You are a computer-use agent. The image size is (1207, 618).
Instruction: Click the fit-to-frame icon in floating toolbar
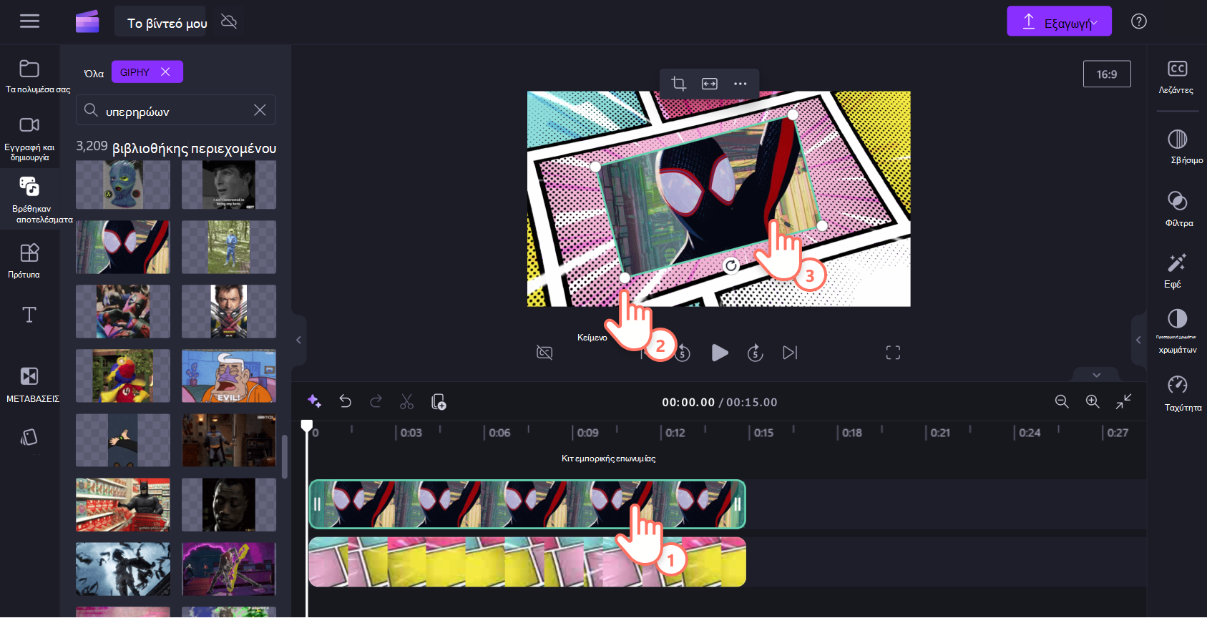coord(710,84)
